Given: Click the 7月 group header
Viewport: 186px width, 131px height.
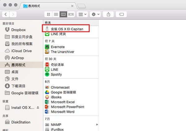Looking at the screenshot, I should coord(47,119).
